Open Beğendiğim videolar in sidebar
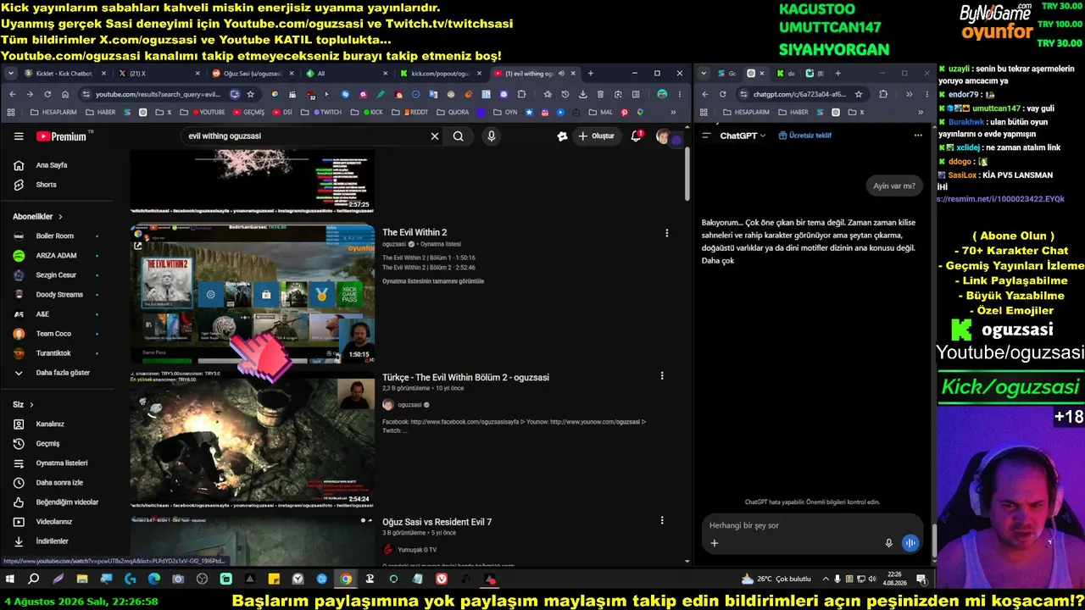This screenshot has height=610, width=1085. pos(67,502)
